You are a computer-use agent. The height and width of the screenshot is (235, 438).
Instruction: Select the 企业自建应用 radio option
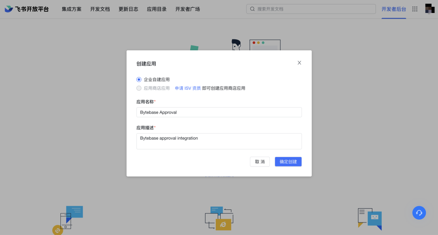tap(139, 80)
